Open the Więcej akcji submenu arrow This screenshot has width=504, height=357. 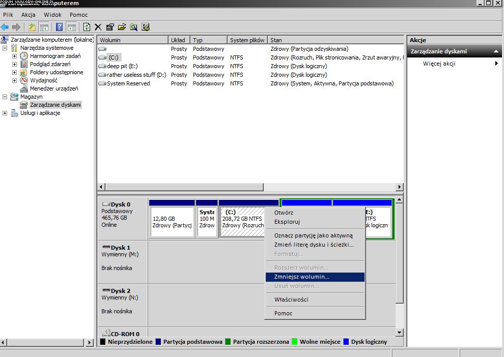click(x=496, y=64)
